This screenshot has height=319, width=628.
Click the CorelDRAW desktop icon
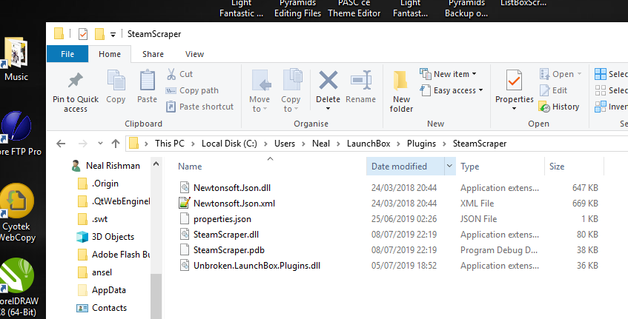19,287
